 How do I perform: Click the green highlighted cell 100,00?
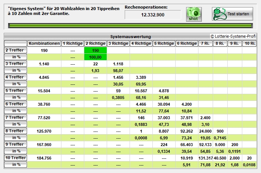pos(95,57)
